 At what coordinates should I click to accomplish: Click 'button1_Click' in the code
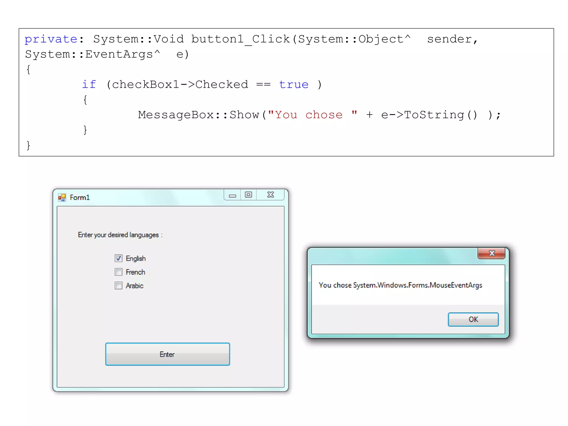tap(240, 39)
